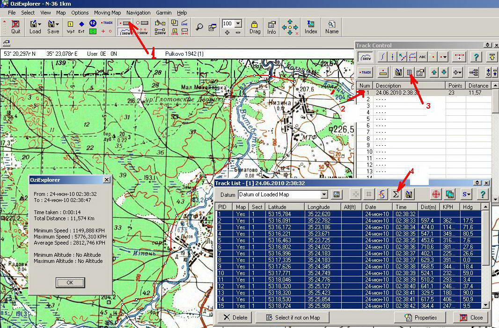Click save track disk icon in Track Control

tap(398, 73)
